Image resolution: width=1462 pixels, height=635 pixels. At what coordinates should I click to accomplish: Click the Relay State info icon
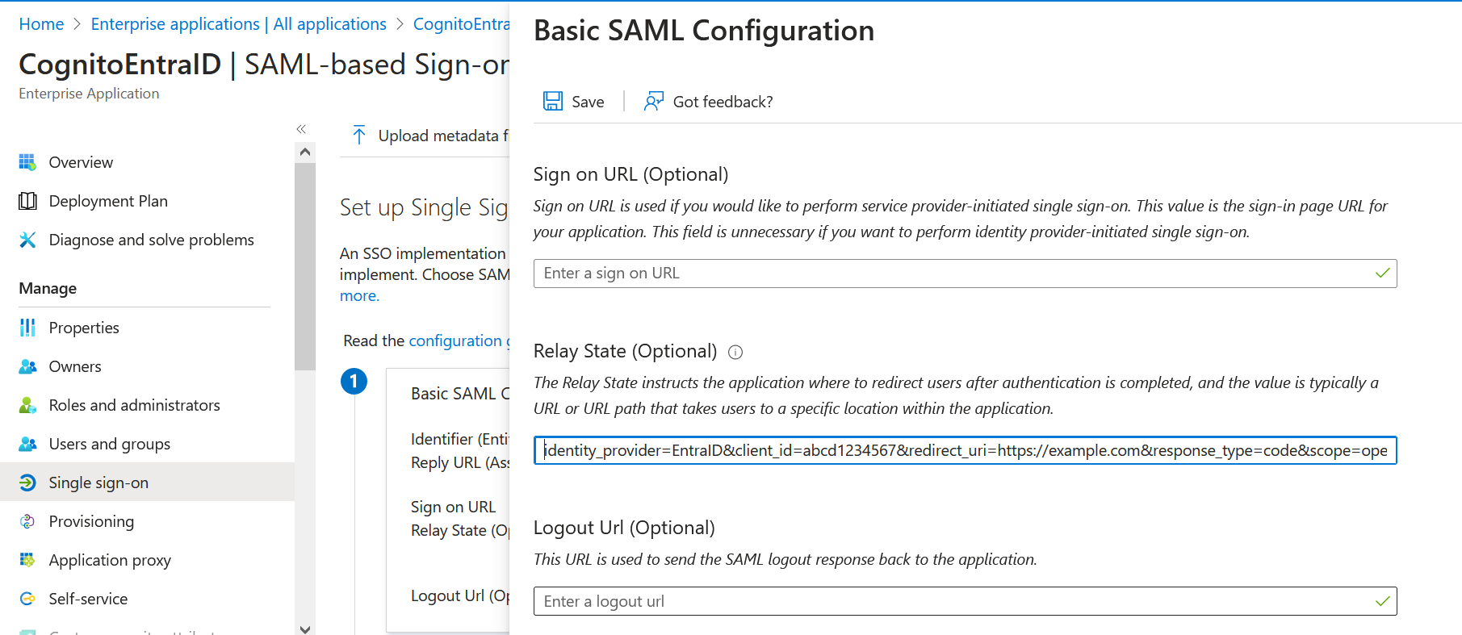[x=735, y=352]
